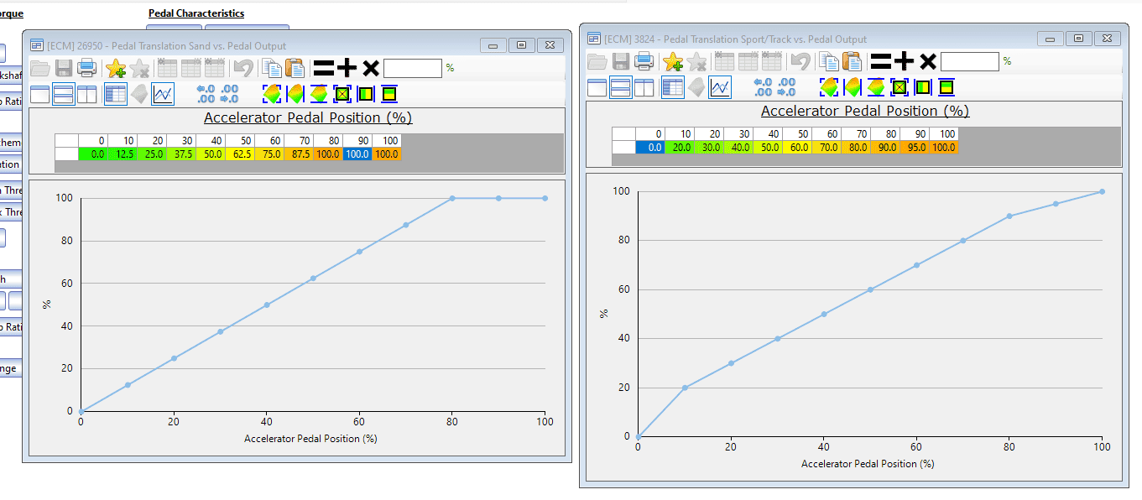Click the gradient surface icon with side bars, Sport/Track window
This screenshot has height=500, width=1142.
click(852, 87)
